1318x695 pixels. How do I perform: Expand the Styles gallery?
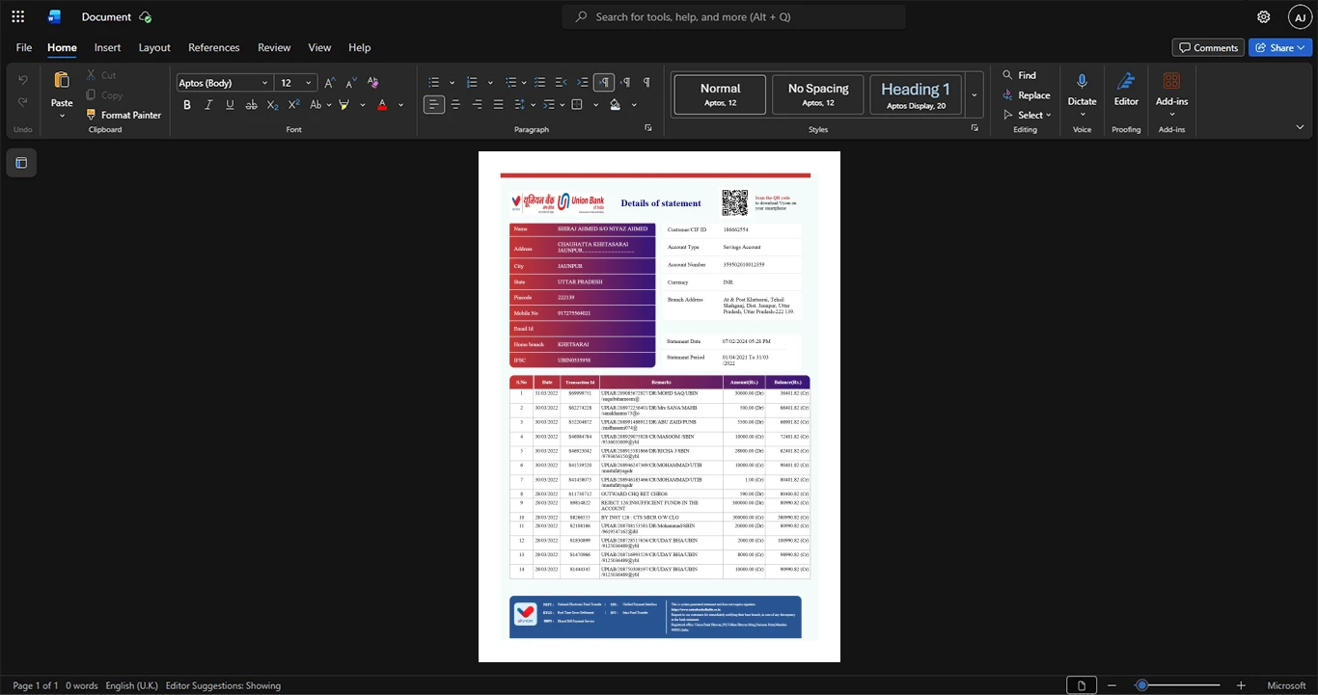pos(974,95)
